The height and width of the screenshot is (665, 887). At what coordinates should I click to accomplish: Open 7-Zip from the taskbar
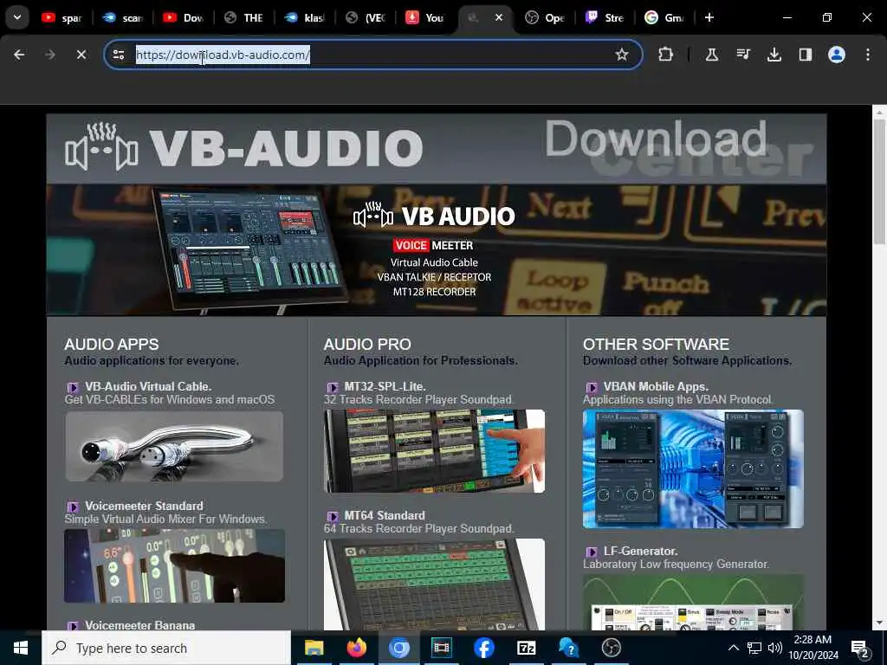tap(526, 648)
